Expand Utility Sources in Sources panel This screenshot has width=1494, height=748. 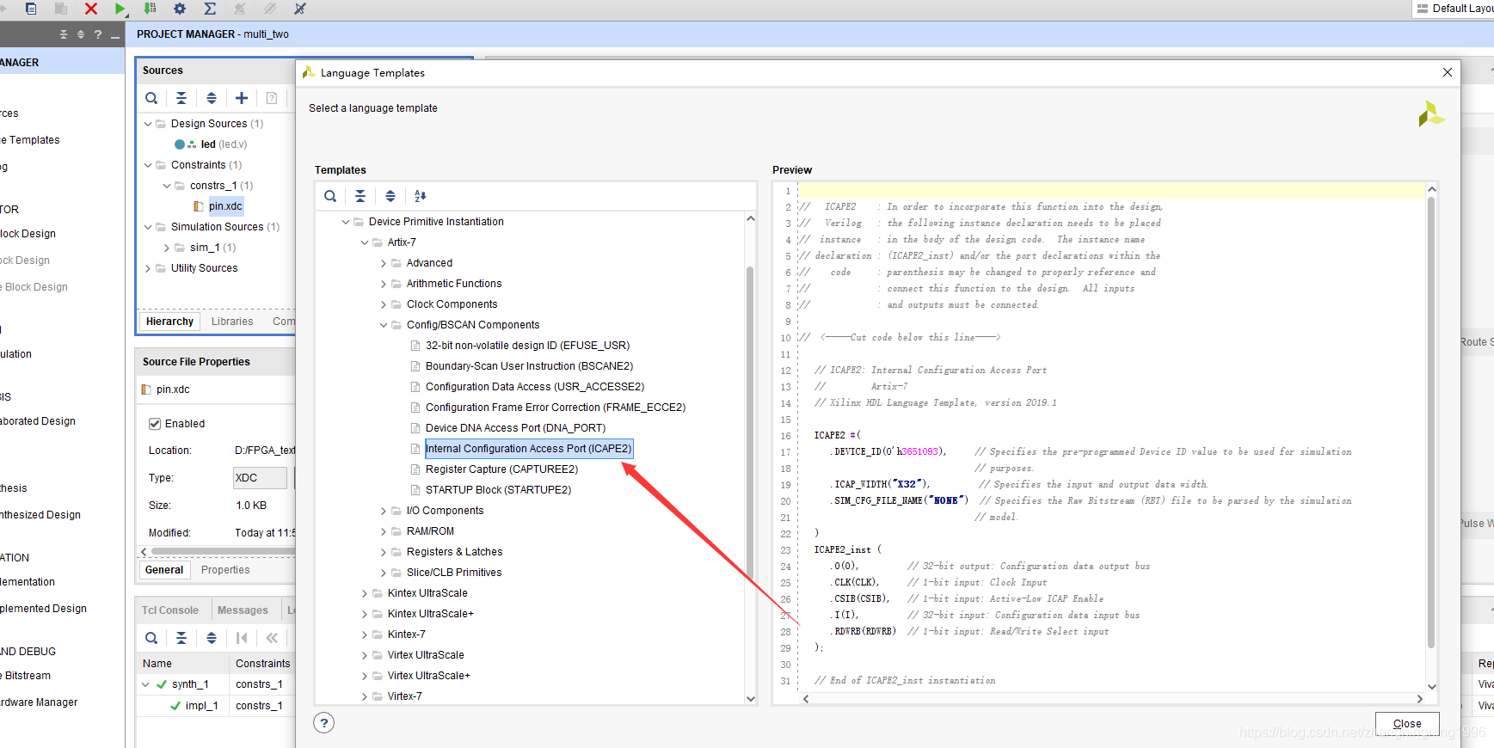click(x=148, y=268)
